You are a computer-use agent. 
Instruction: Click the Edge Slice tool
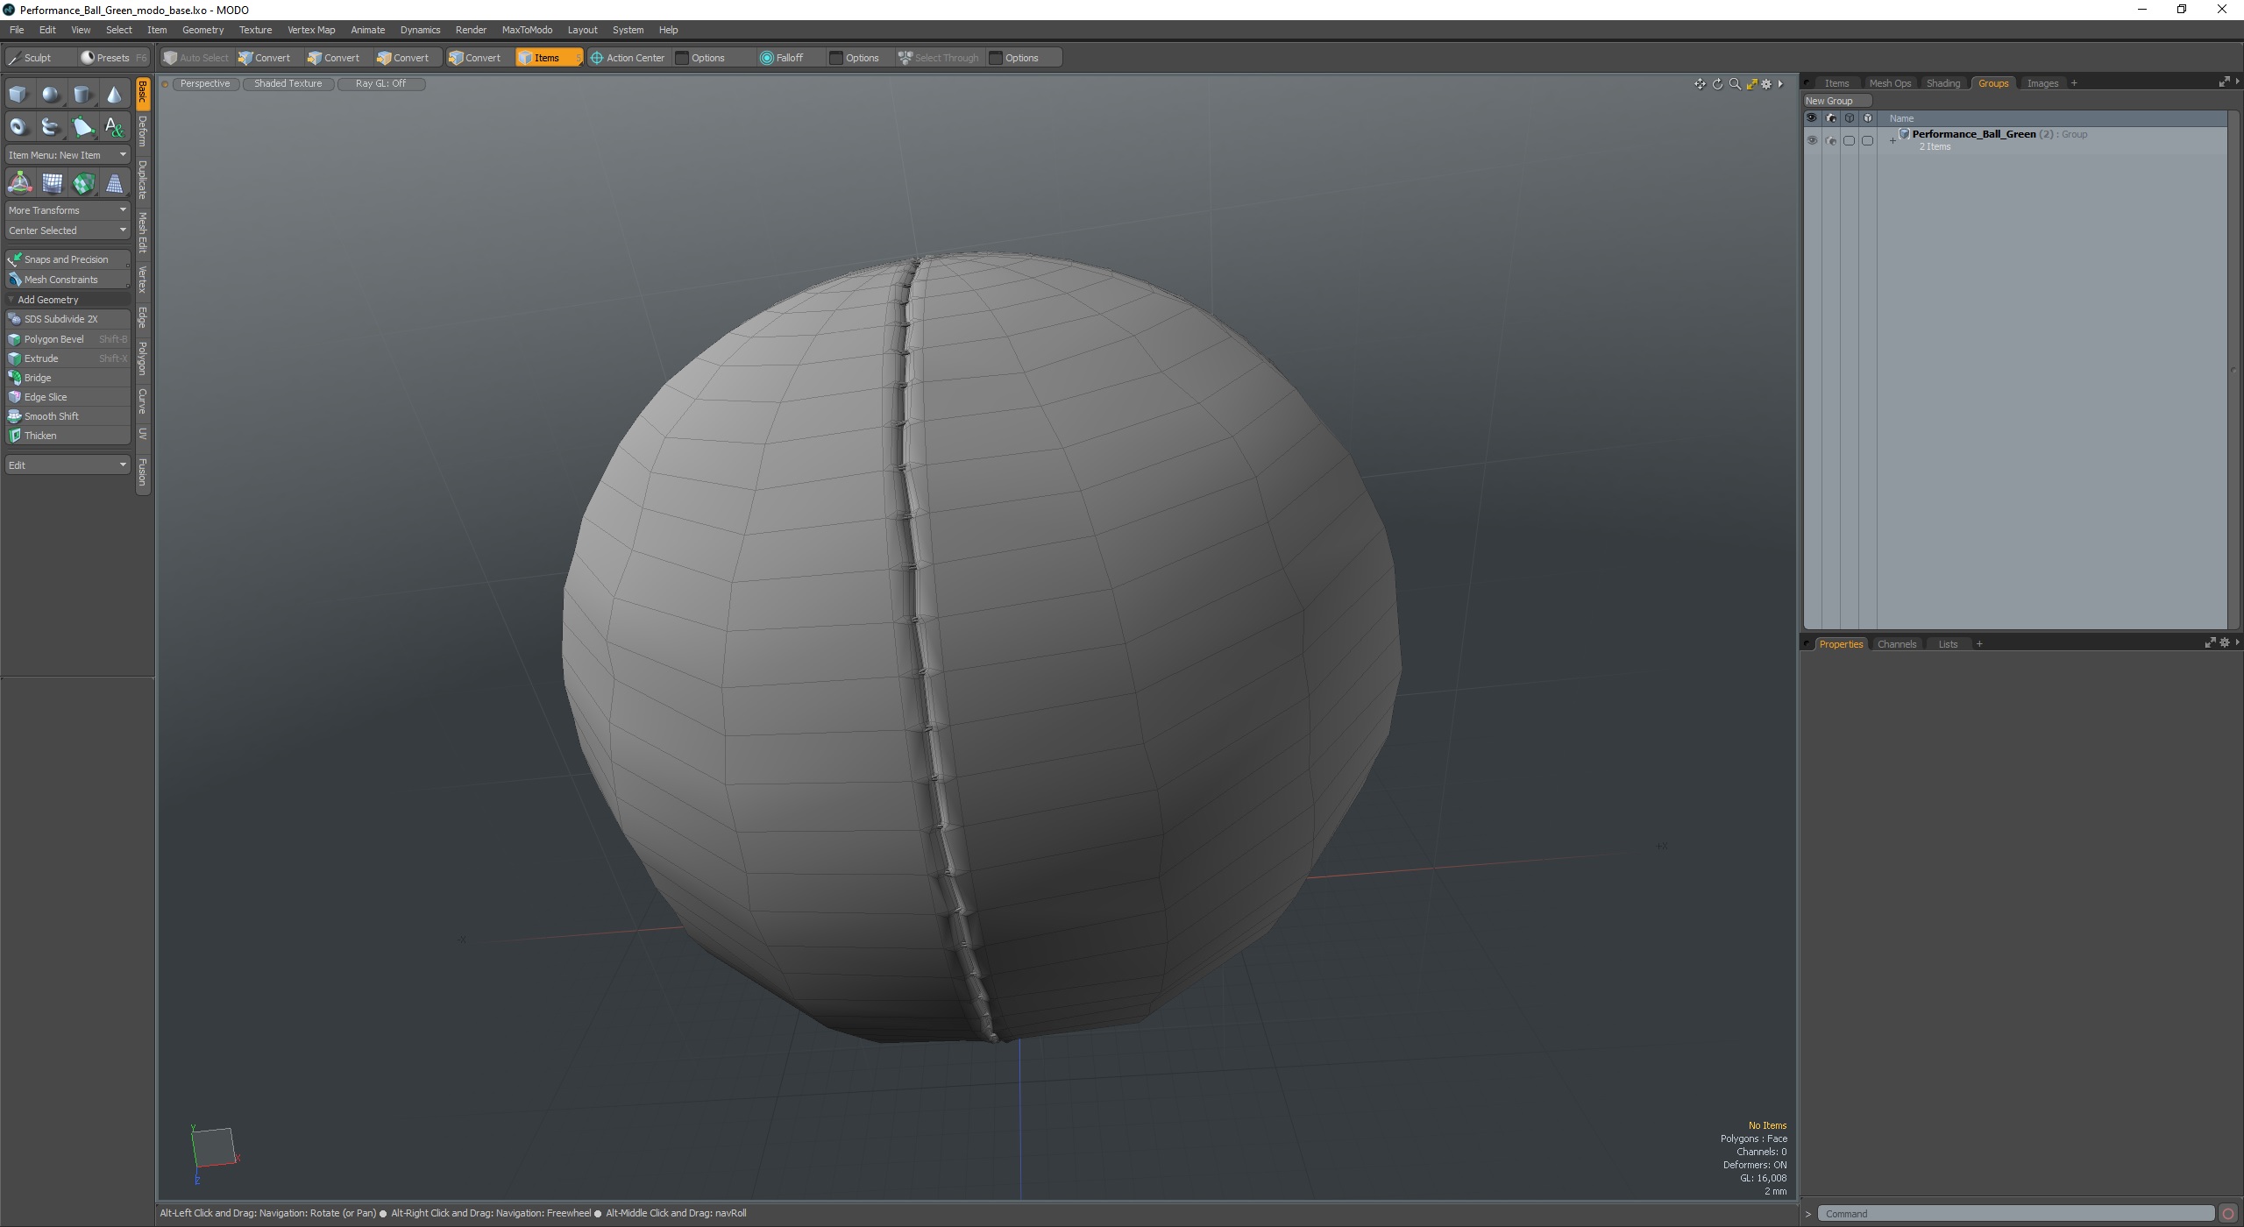67,397
